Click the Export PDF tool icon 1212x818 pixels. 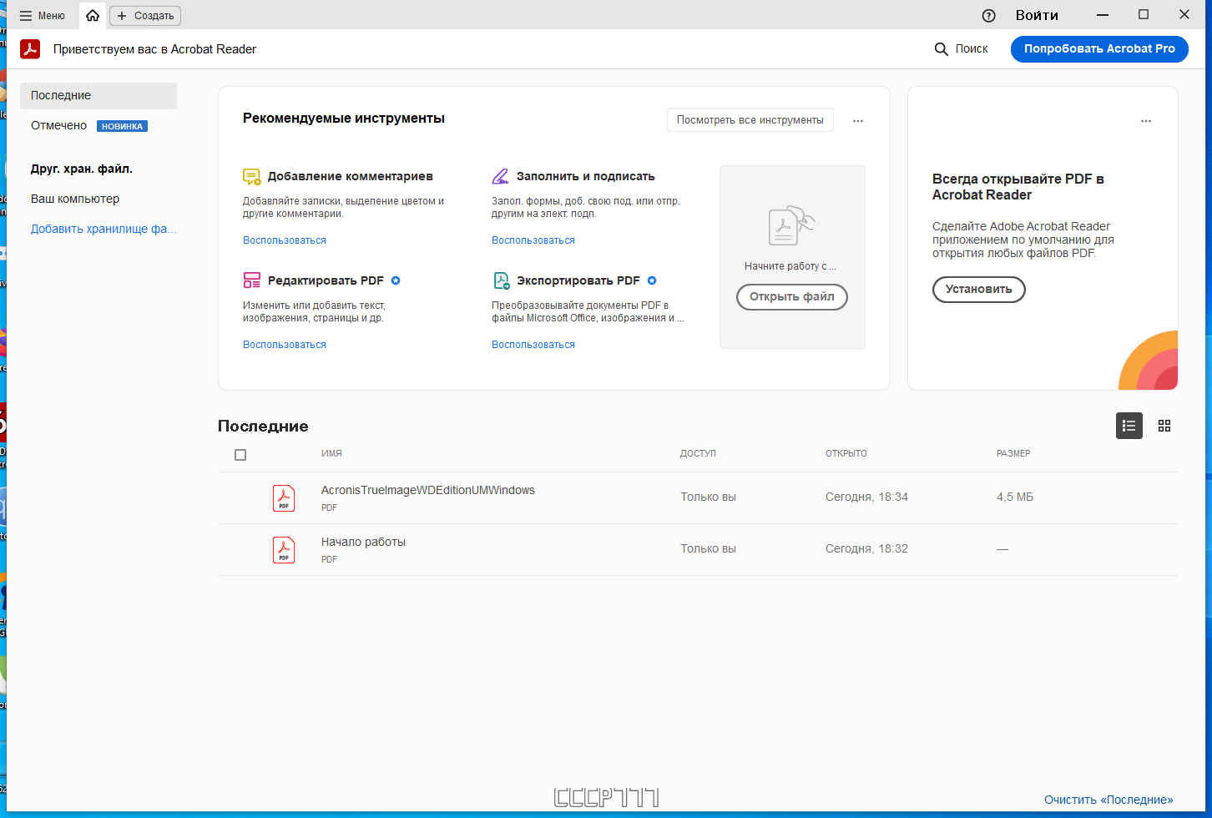[501, 280]
